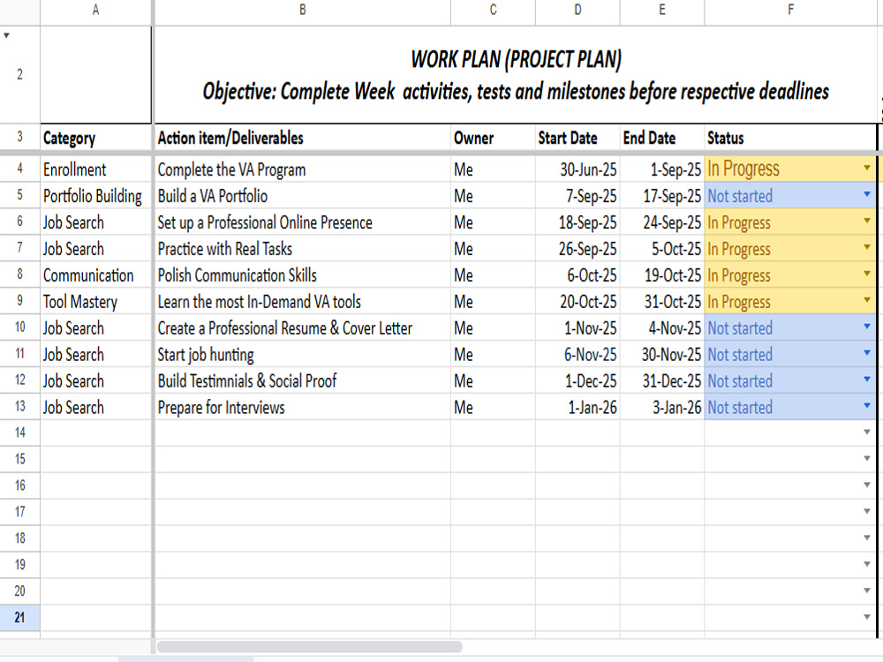883x662 pixels.
Task: Select the Prepare for Interviews cell
Action: 302,407
